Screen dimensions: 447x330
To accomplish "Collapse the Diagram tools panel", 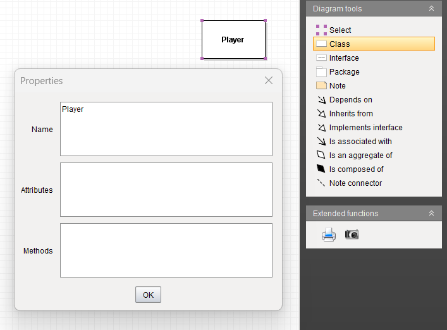I will 431,9.
